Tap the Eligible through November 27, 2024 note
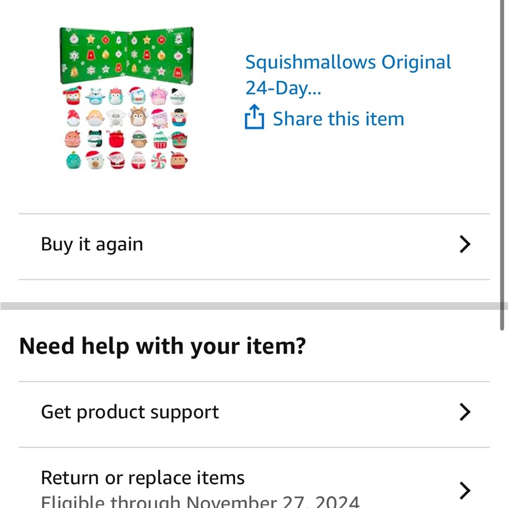 (x=200, y=502)
